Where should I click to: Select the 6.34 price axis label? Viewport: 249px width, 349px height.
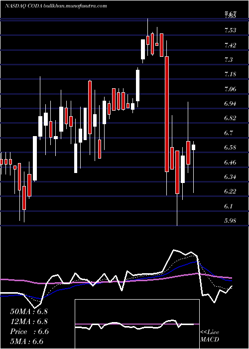pos(231,177)
